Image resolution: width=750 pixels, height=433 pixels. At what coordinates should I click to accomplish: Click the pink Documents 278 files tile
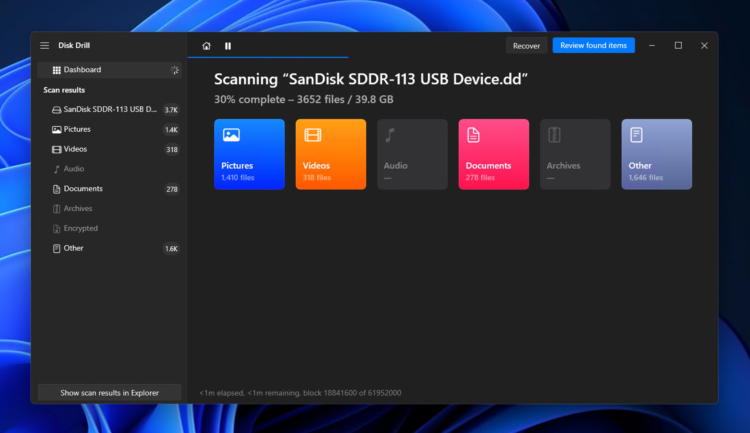493,154
